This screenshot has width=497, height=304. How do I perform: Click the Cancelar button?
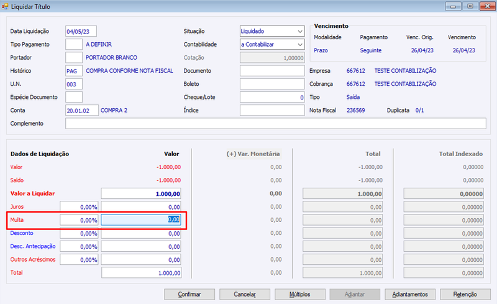point(245,295)
